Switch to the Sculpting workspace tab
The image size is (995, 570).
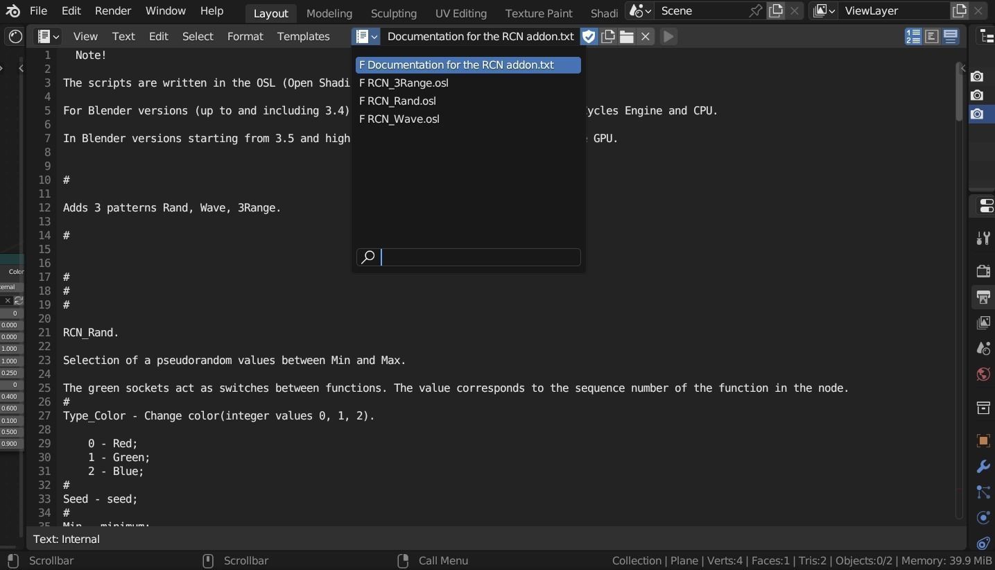click(393, 13)
